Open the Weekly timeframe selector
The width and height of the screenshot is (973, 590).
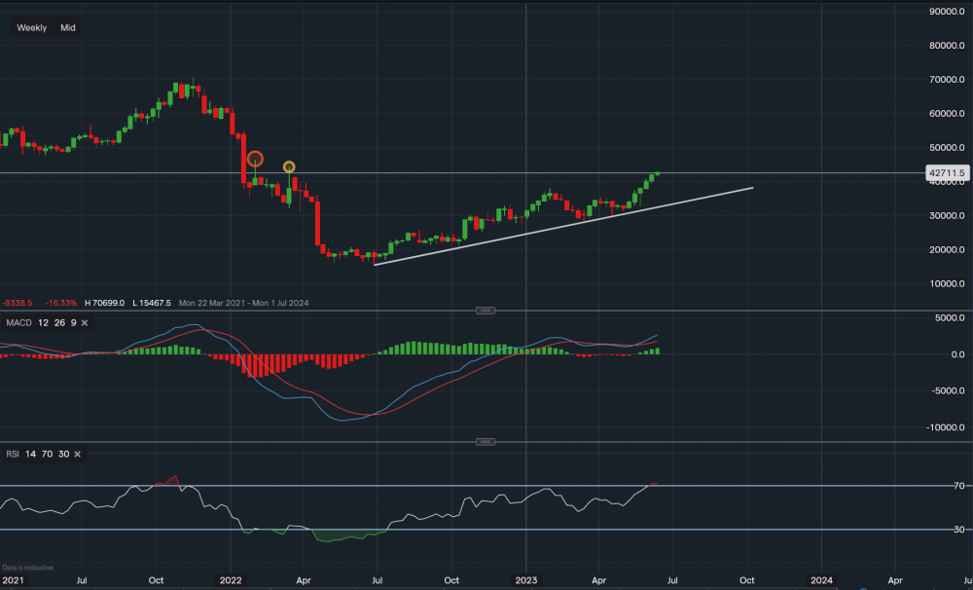pos(31,28)
